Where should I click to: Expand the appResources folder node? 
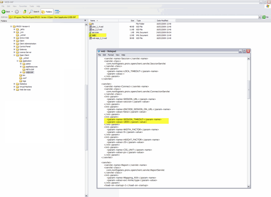click(21, 67)
